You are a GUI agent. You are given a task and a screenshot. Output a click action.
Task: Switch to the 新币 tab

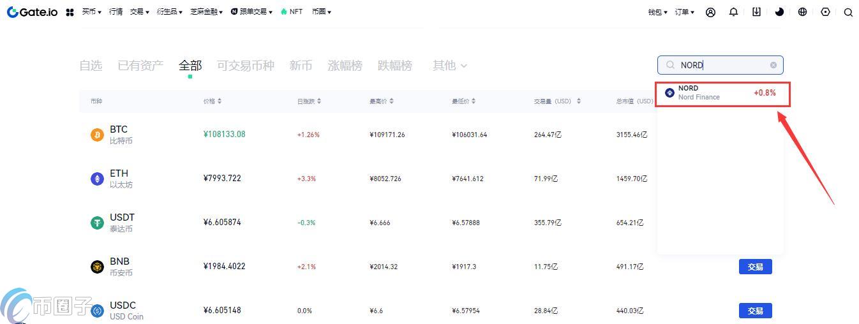tap(301, 65)
